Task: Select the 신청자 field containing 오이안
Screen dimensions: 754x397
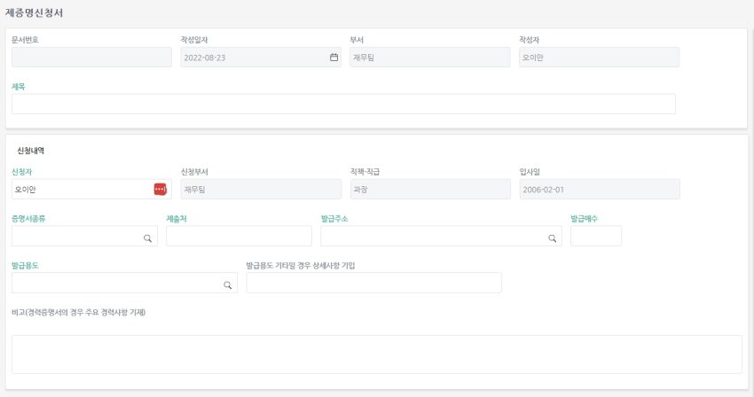Action: [x=91, y=190]
